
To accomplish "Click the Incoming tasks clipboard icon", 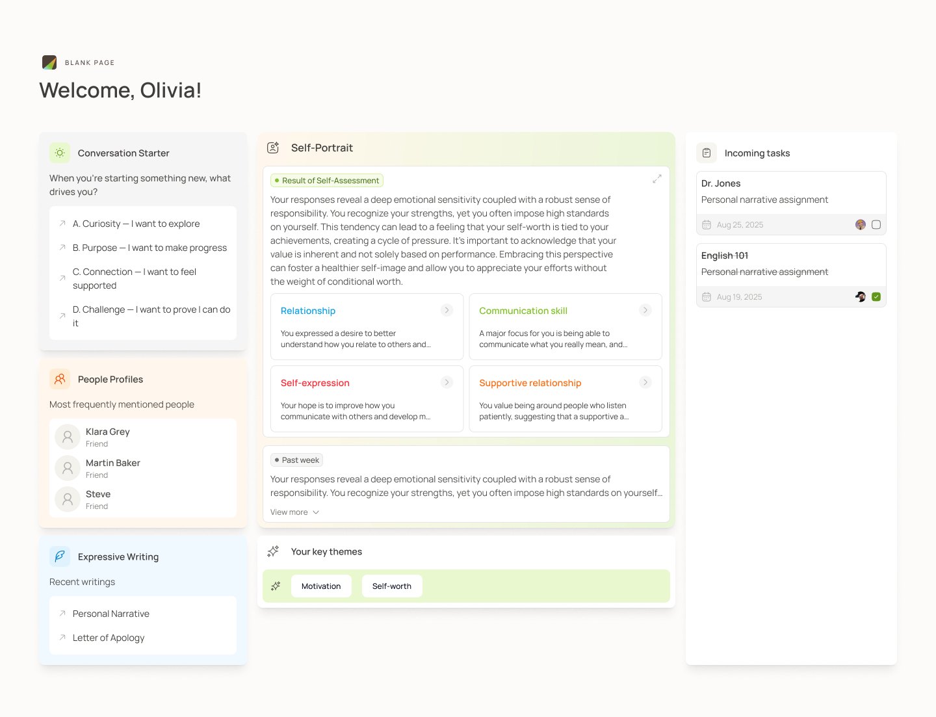I will click(707, 153).
